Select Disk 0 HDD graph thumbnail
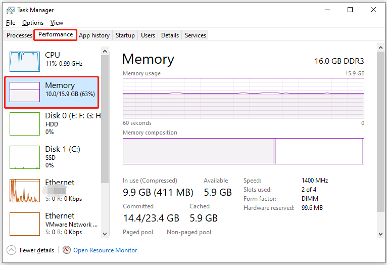 tap(25, 124)
